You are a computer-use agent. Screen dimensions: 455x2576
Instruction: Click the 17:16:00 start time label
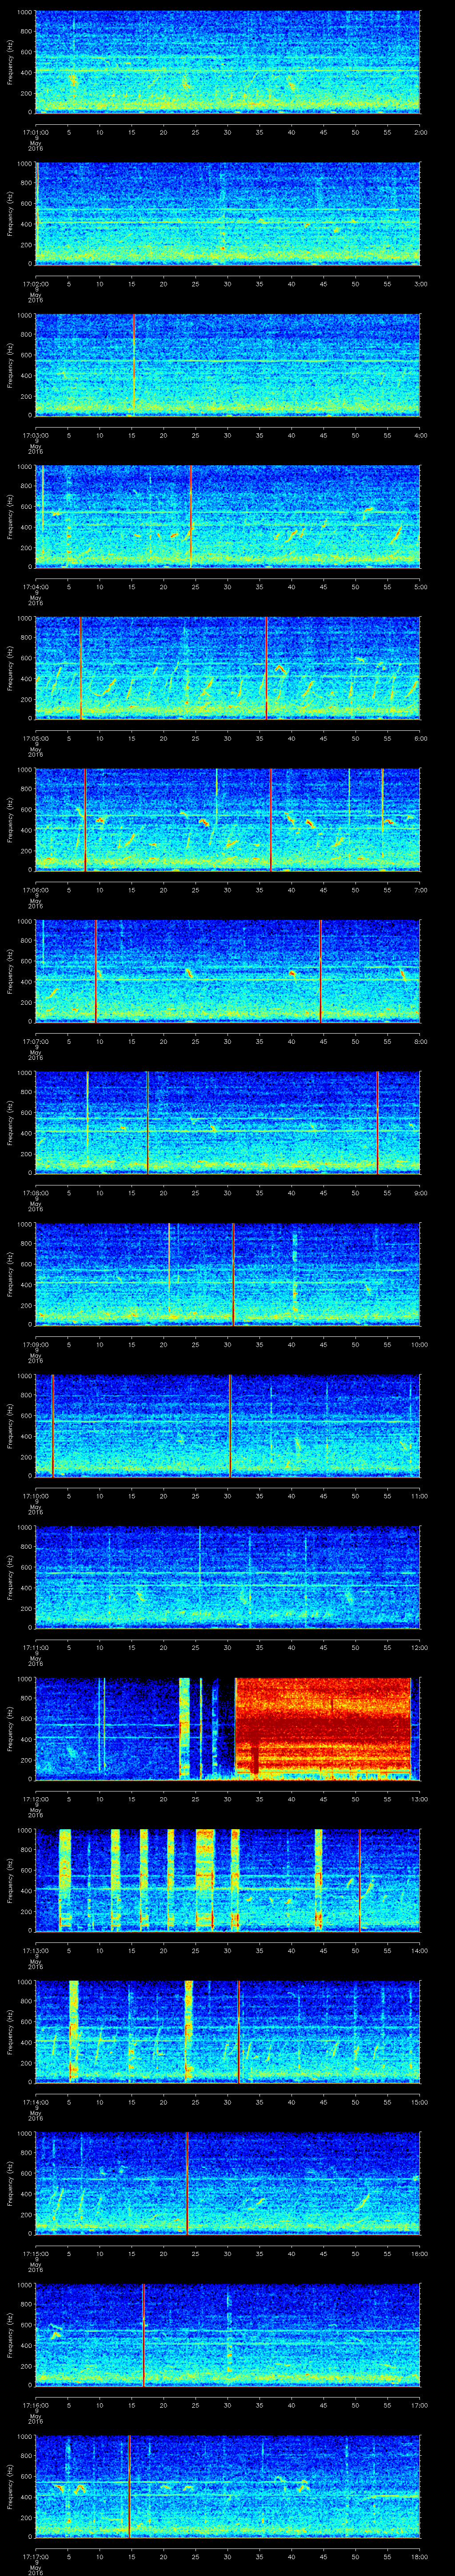36,2404
